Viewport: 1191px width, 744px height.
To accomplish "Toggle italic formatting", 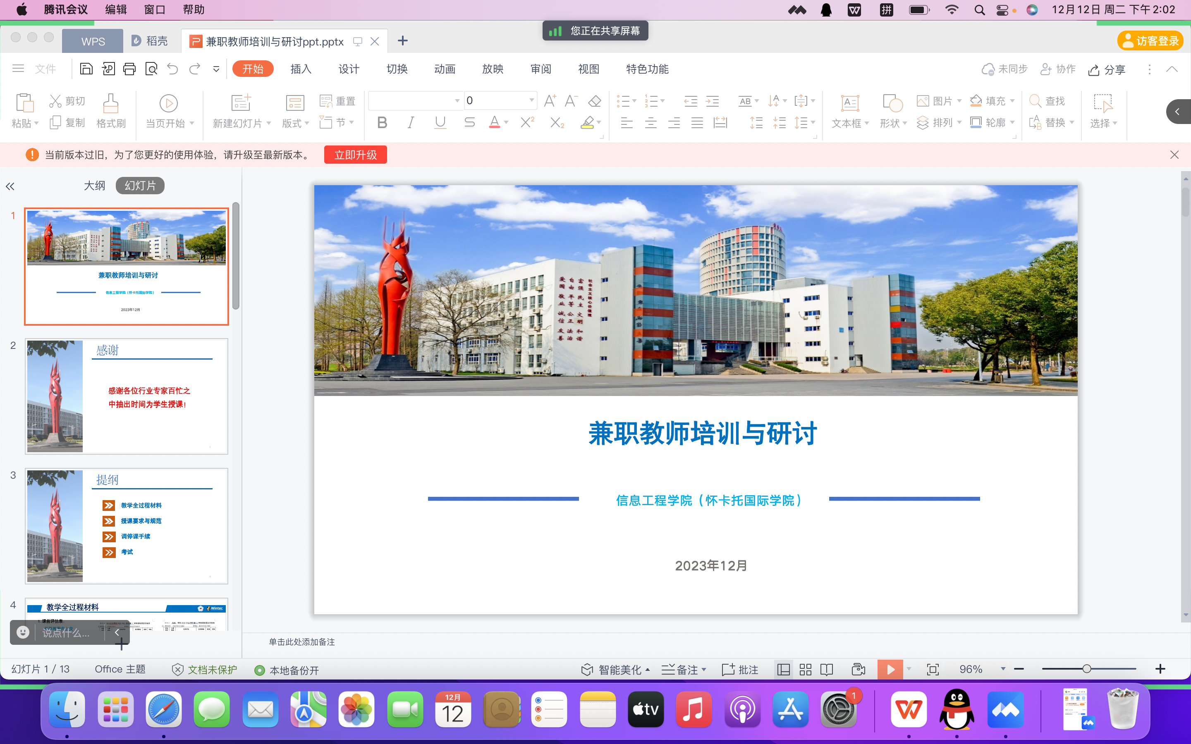I will tap(411, 122).
